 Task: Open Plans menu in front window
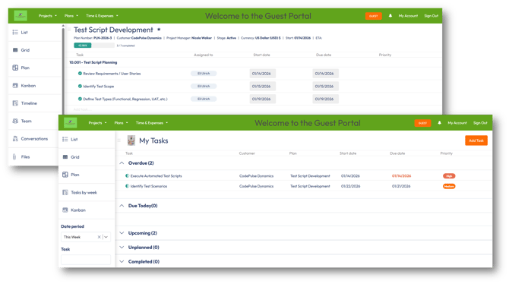(121, 123)
